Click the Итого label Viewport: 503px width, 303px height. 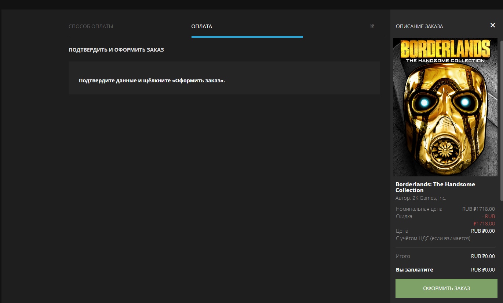tap(403, 256)
